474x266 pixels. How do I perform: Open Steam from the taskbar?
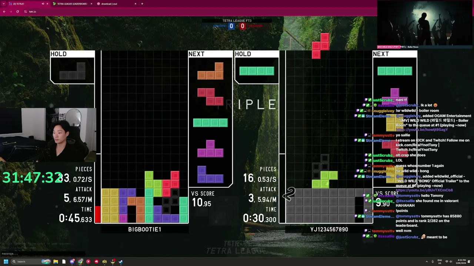pyautogui.click(x=121, y=262)
